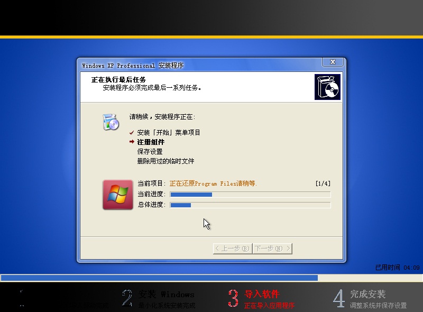Screen dimensions: 423x312
Task: Click step 4 完成安装 stage label
Action: pos(367,294)
